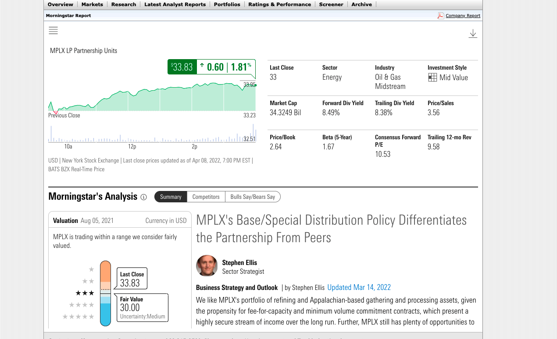557x339 pixels.
Task: Open the Portfolios tab
Action: 227,4
